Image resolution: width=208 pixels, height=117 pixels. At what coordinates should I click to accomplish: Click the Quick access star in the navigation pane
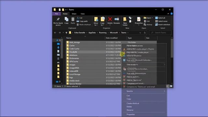(57, 40)
